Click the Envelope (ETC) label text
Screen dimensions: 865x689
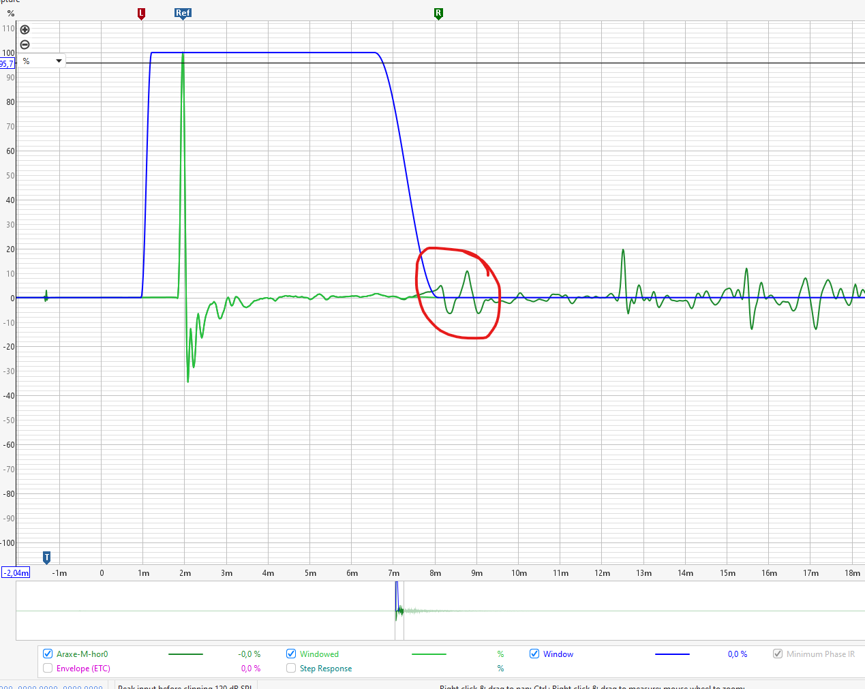pos(83,669)
